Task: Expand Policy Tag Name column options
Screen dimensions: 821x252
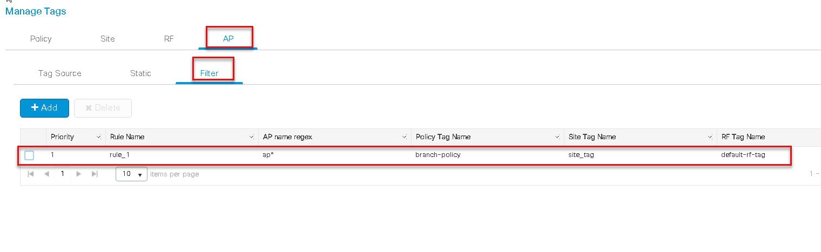Action: 557,137
